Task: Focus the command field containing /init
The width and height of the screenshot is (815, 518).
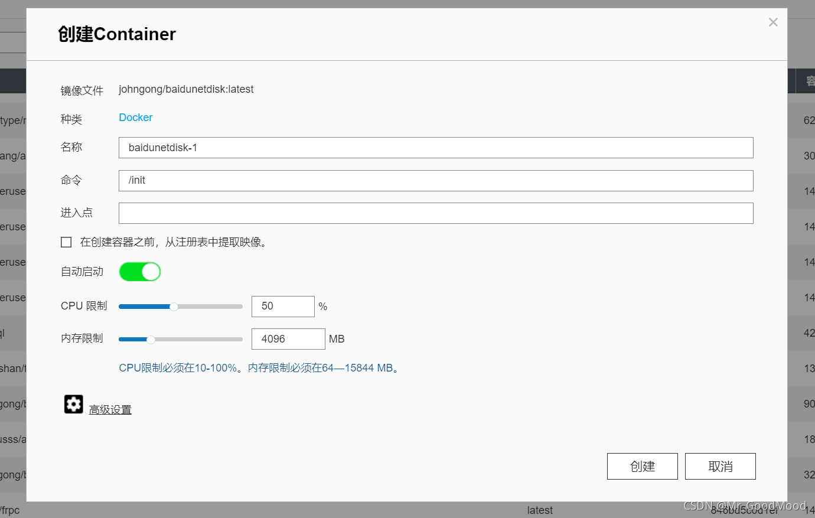Action: coord(436,181)
